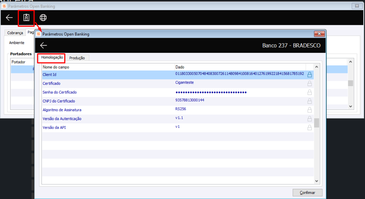The image size is (365, 199).
Task: Click the Ambiente label in the rear window
Action: (x=17, y=43)
